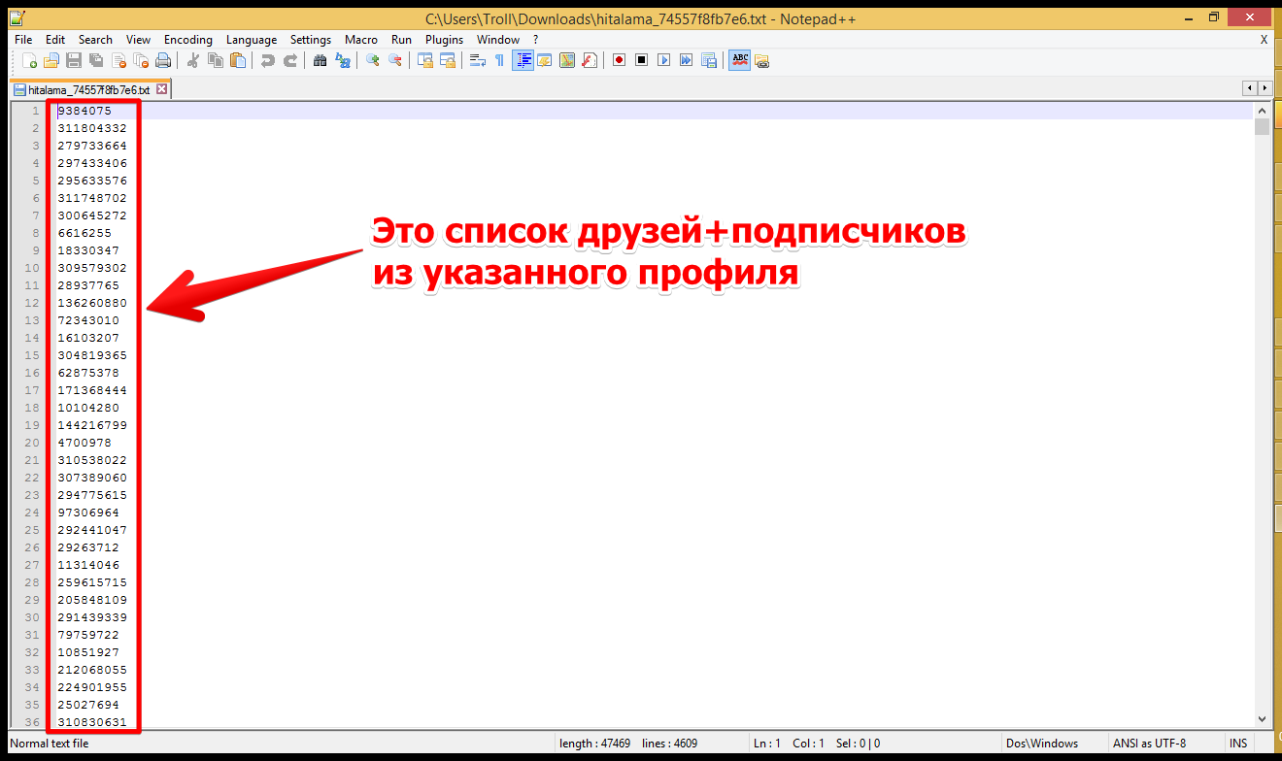Screen dimensions: 1282x761
Task: Toggle ABC spell check button
Action: coord(739,60)
